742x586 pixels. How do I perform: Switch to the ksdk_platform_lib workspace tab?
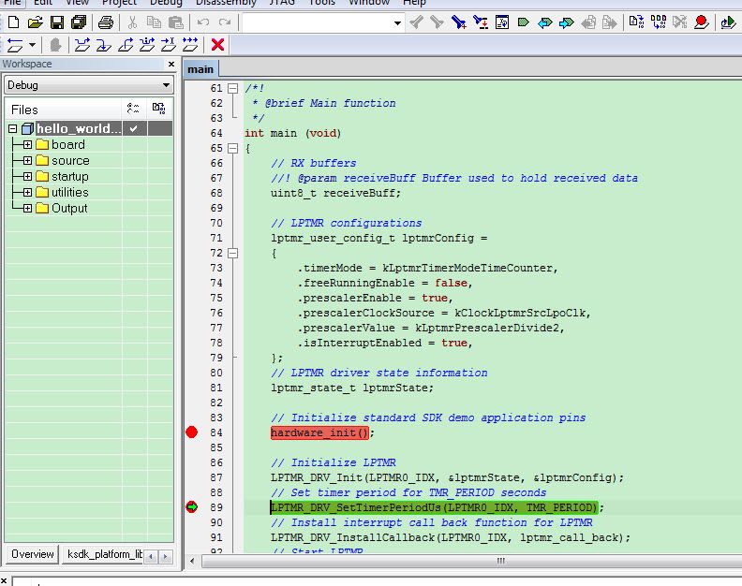coord(104,554)
